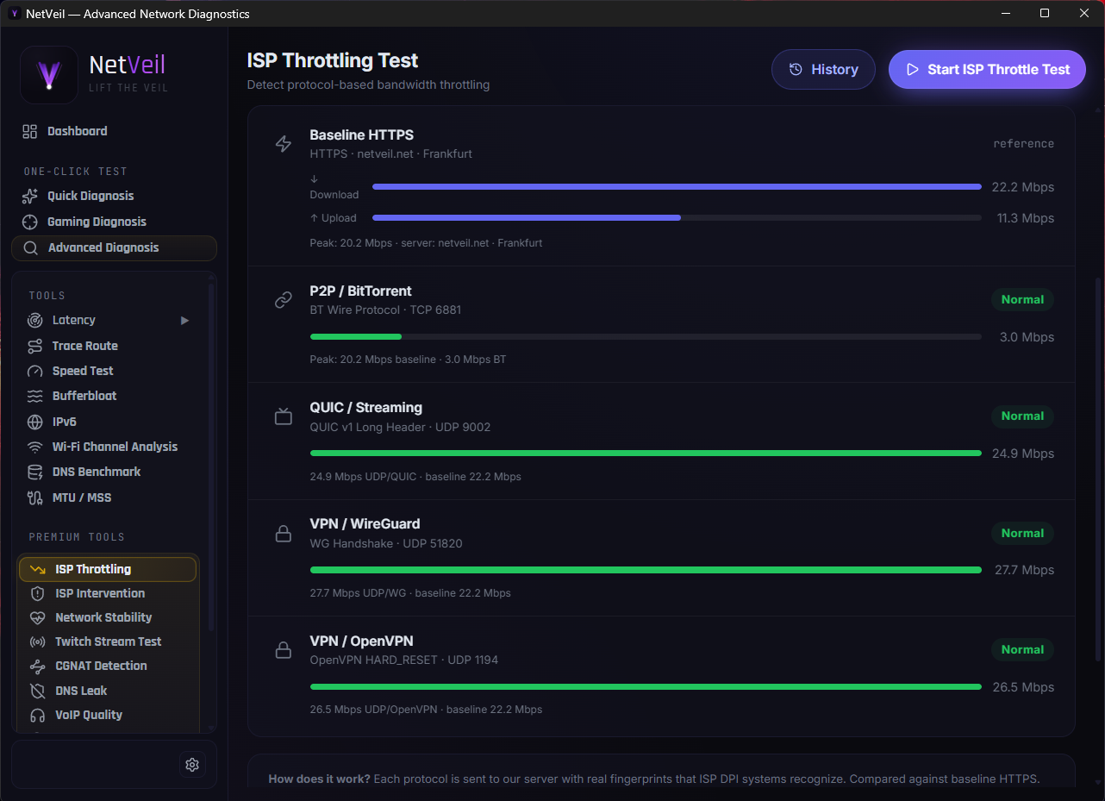Click the "reference" label on Baseline HTTPS
Screen dimensions: 1105x801
[x=1023, y=144]
